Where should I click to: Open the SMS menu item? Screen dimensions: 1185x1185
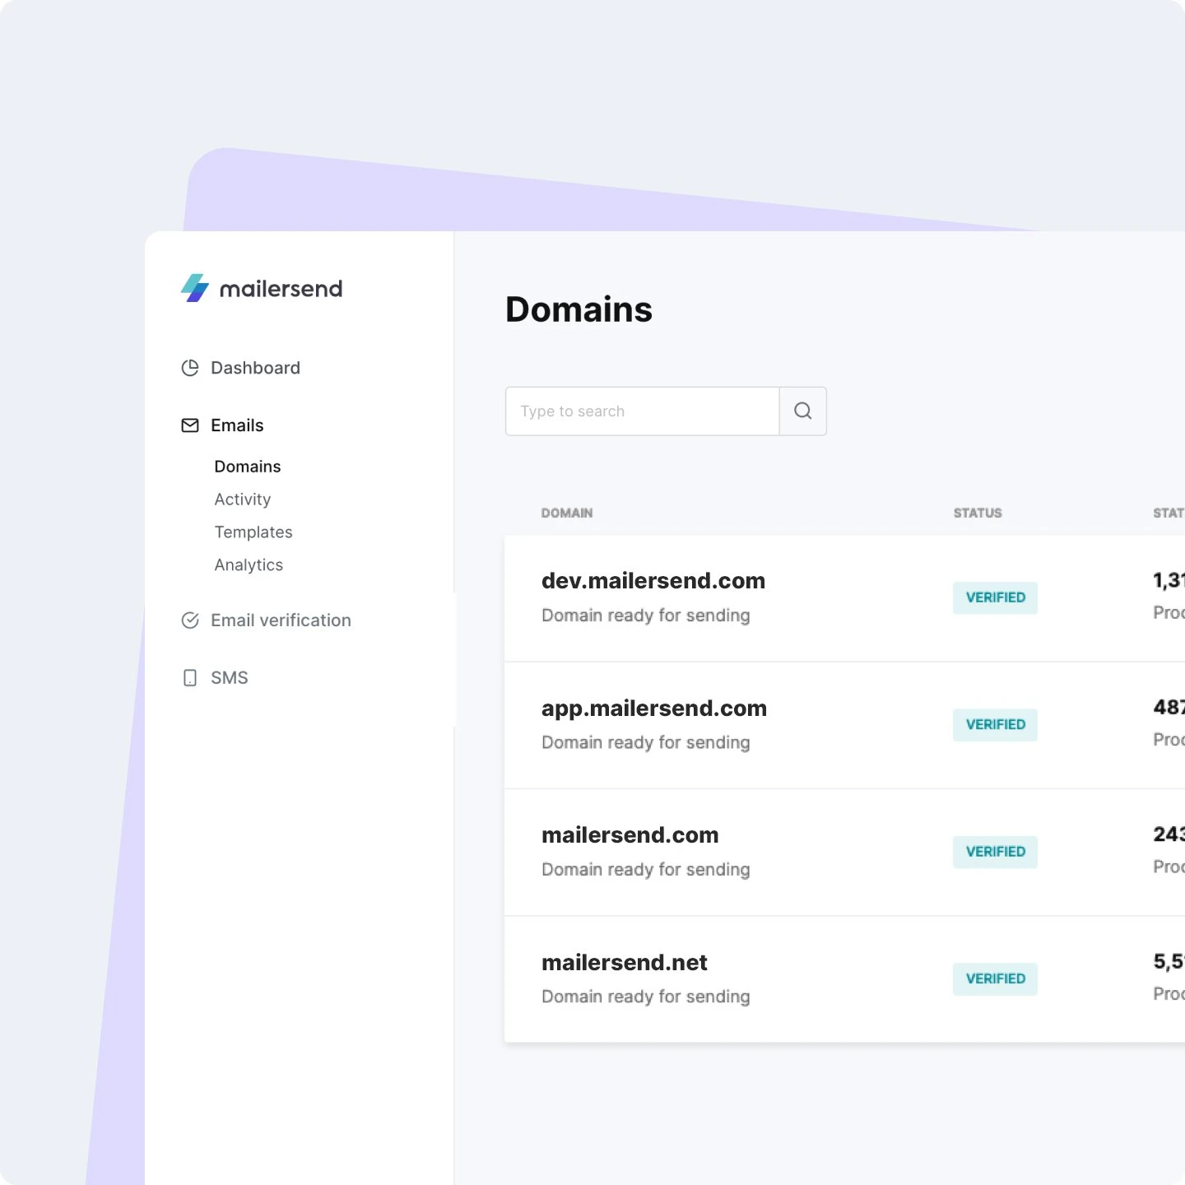[x=230, y=678]
